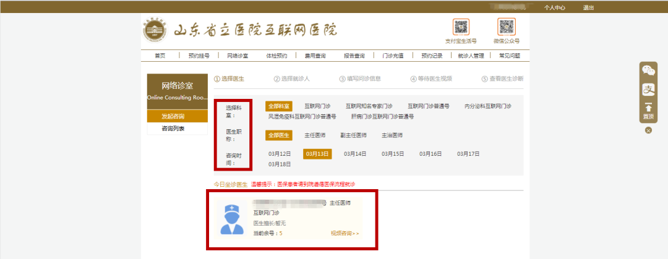Open the 报告查询 menu item
668x259 pixels.
point(354,56)
